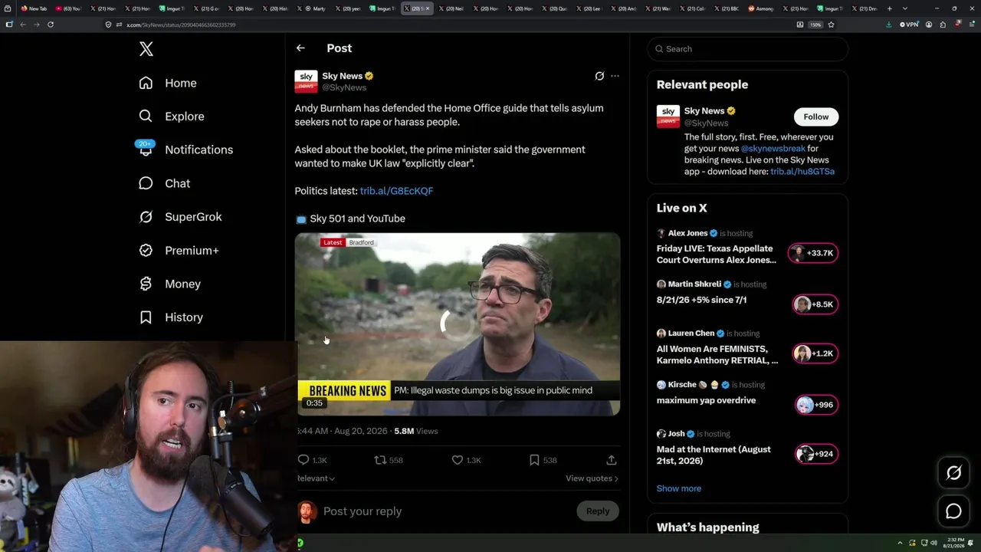Launch SuperGrok via its sidebar icon
The height and width of the screenshot is (552, 981).
coord(146,217)
